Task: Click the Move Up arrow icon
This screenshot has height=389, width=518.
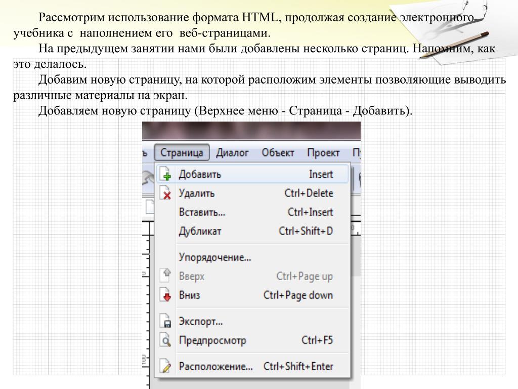Action: (165, 276)
